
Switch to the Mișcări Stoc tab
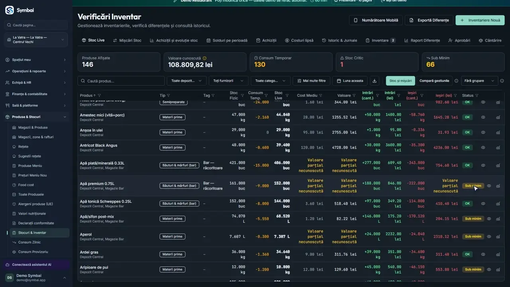point(127,40)
